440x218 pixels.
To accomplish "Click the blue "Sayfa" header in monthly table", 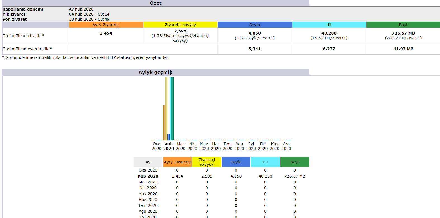I will pyautogui.click(x=236, y=162).
